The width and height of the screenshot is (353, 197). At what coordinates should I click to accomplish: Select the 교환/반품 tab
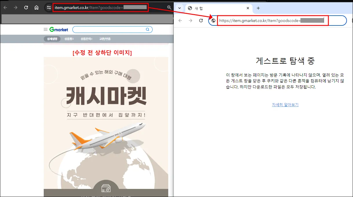coord(105,39)
